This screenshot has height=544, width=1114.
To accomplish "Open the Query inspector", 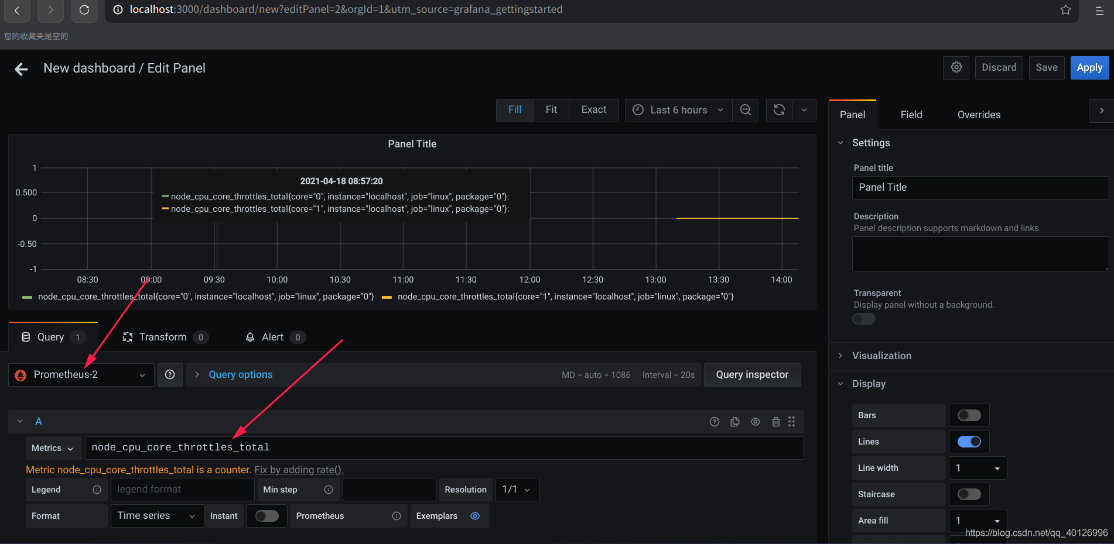I will point(752,374).
